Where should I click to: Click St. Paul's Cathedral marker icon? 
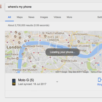pyautogui.click(x=45, y=36)
